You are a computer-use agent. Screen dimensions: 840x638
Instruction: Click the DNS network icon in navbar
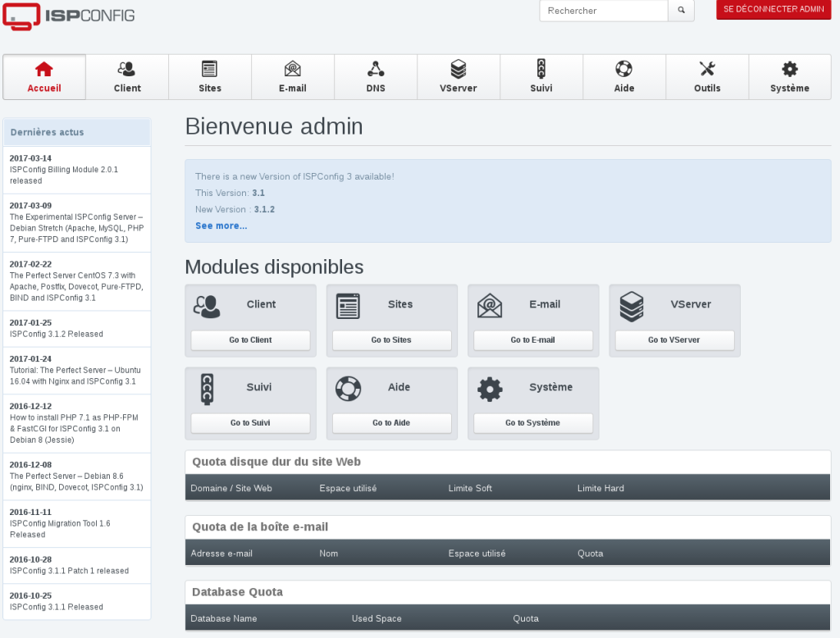tap(376, 69)
